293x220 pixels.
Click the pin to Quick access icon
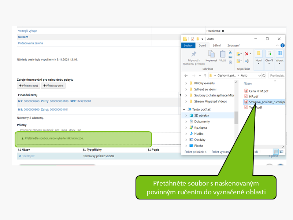(194, 54)
